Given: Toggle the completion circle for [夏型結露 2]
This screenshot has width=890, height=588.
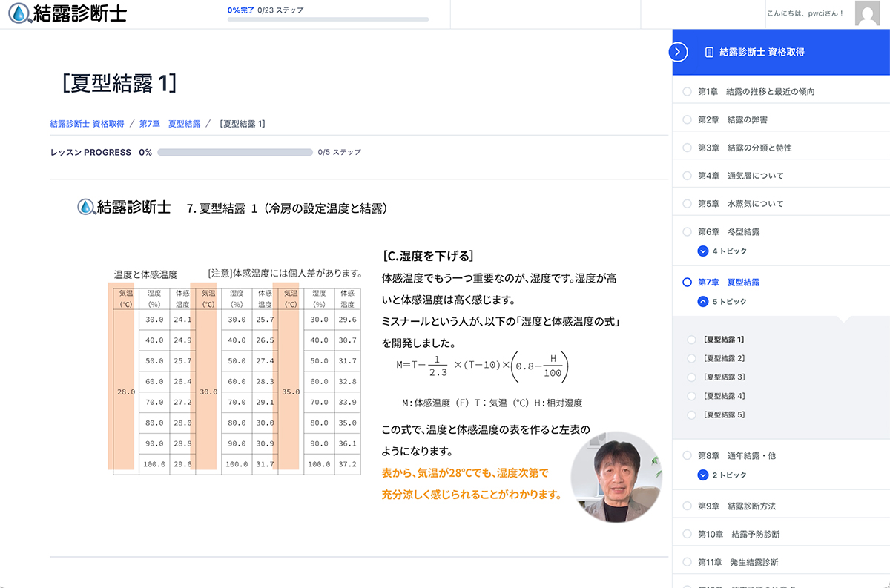Looking at the screenshot, I should [x=691, y=359].
